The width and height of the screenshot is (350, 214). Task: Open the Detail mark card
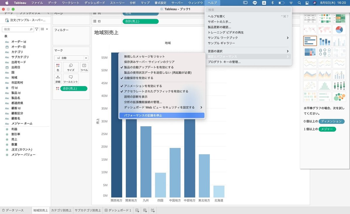(58, 79)
